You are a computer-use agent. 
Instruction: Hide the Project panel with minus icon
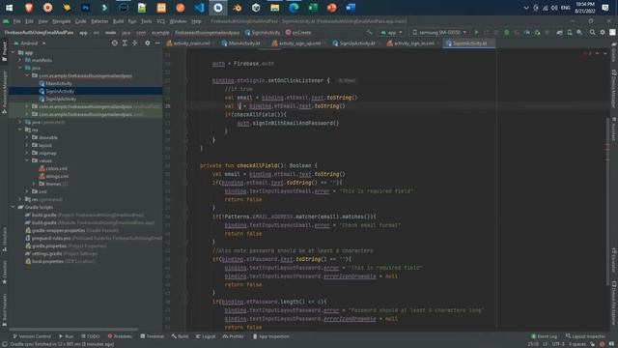157,43
